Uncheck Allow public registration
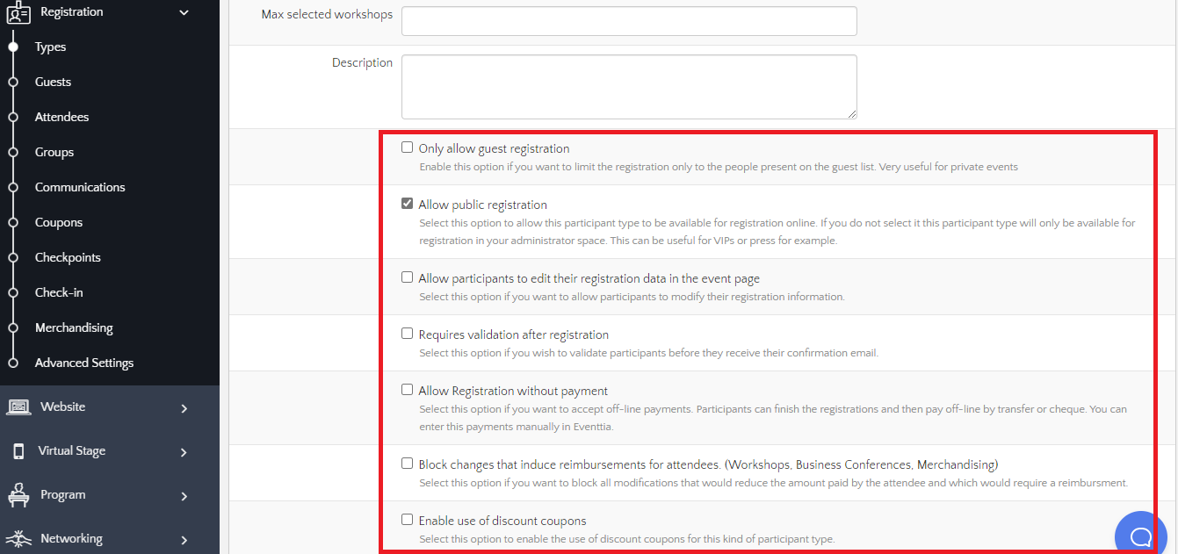 pos(407,204)
